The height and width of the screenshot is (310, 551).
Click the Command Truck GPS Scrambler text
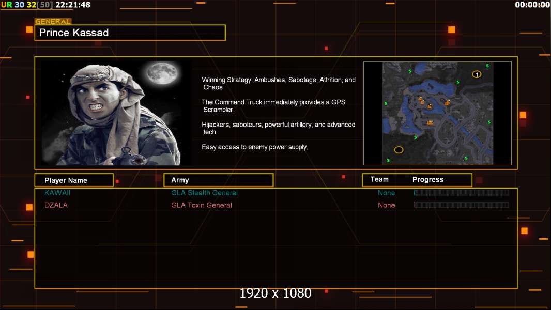point(273,106)
